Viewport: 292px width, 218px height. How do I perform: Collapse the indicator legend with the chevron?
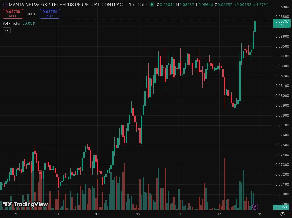[7, 30]
